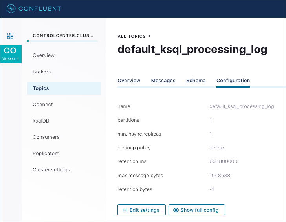The width and height of the screenshot is (286, 222).
Task: Open Consumers in the sidebar
Action: coord(46,137)
